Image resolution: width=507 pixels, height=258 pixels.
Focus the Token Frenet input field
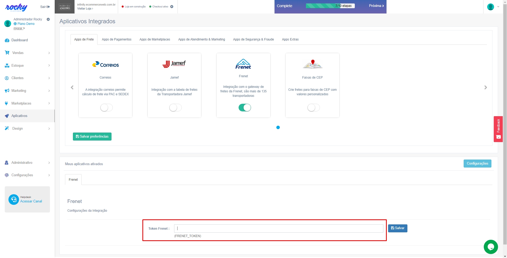tap(278, 228)
